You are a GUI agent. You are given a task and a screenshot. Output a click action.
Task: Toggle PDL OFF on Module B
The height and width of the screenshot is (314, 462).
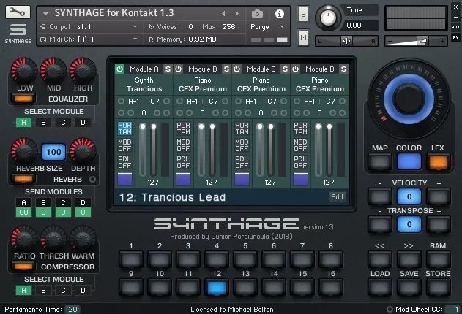point(183,162)
